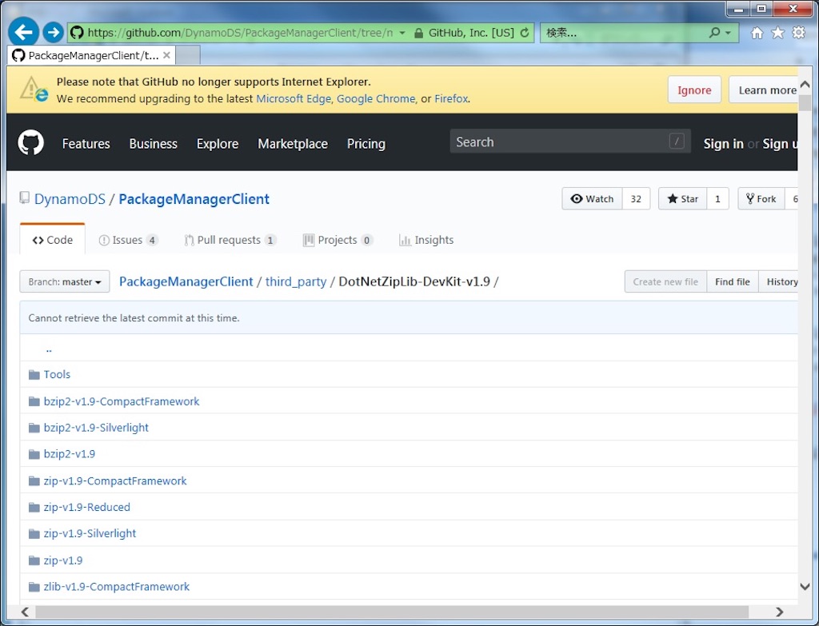
Task: Click the bzip2-v1.9-CompactFramework folder icon
Action: point(34,401)
